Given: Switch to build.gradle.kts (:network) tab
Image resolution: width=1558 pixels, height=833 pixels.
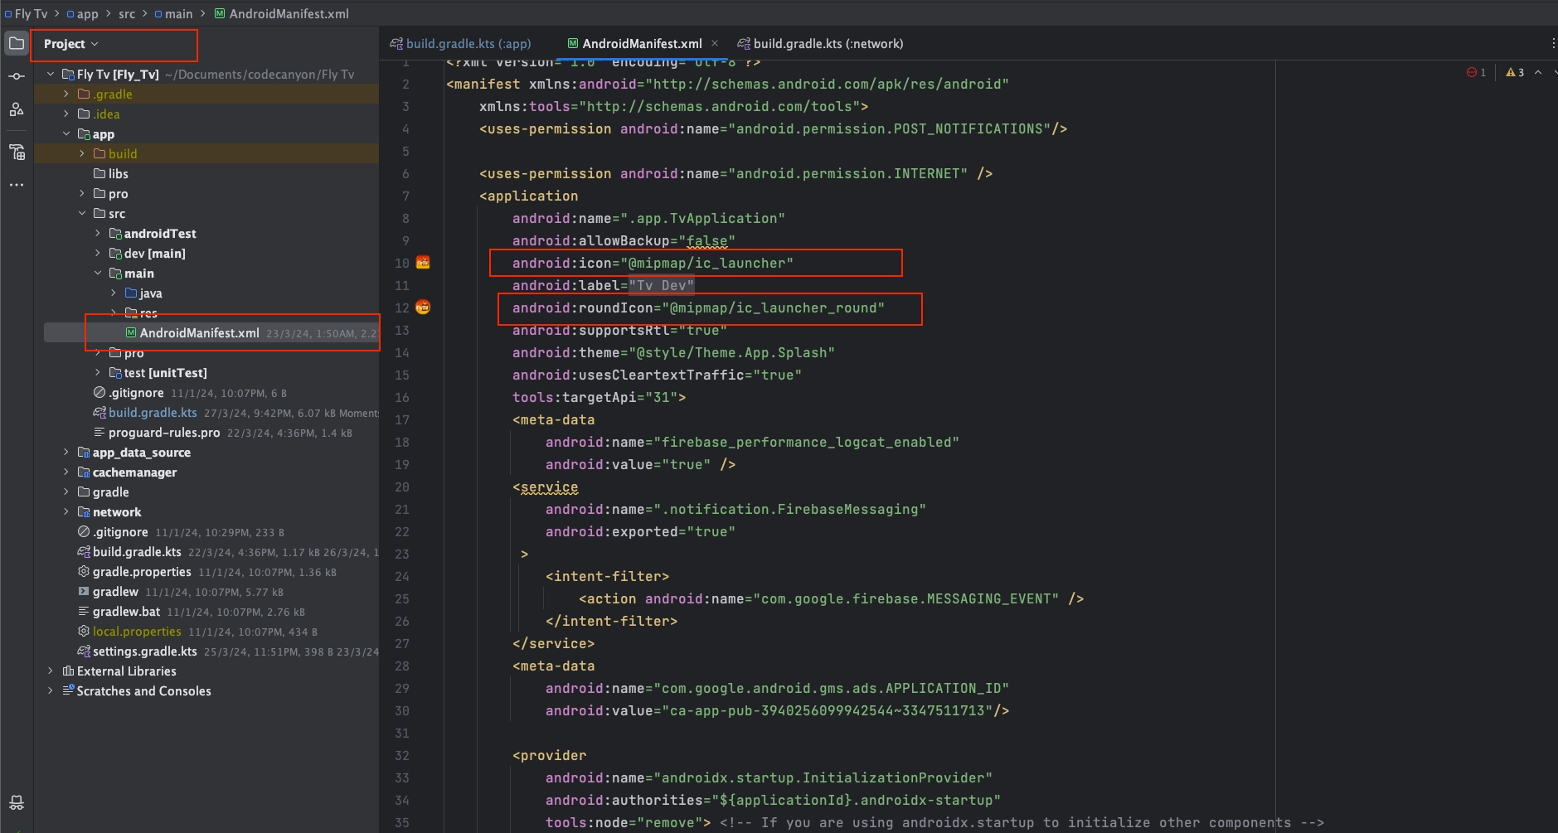Looking at the screenshot, I should coord(827,44).
